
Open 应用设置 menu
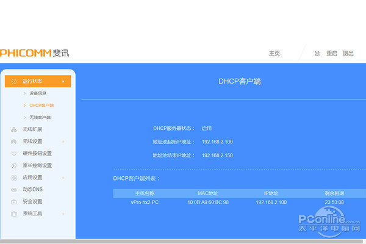[32, 178]
